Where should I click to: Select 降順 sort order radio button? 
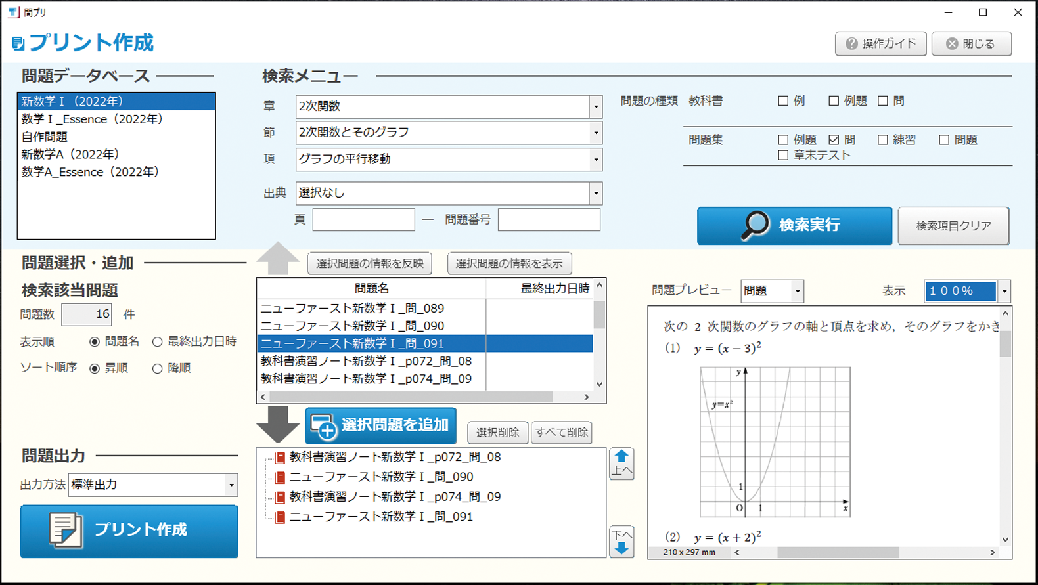(157, 368)
